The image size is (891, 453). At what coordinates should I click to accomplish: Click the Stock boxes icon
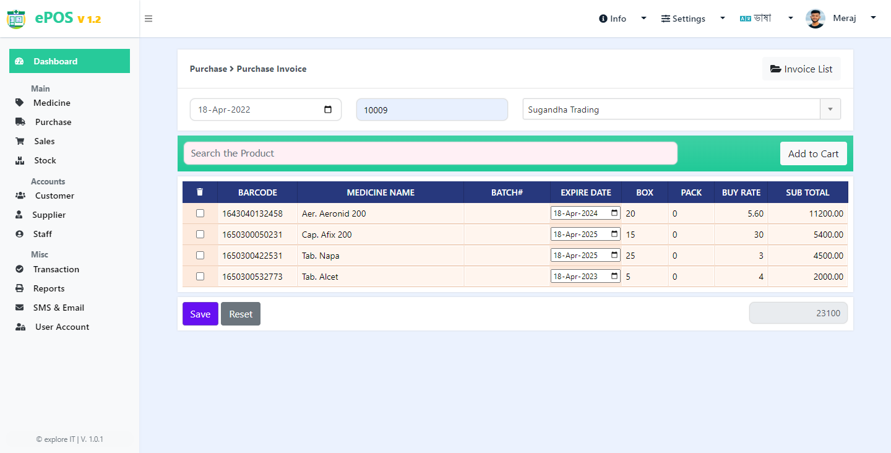[20, 160]
